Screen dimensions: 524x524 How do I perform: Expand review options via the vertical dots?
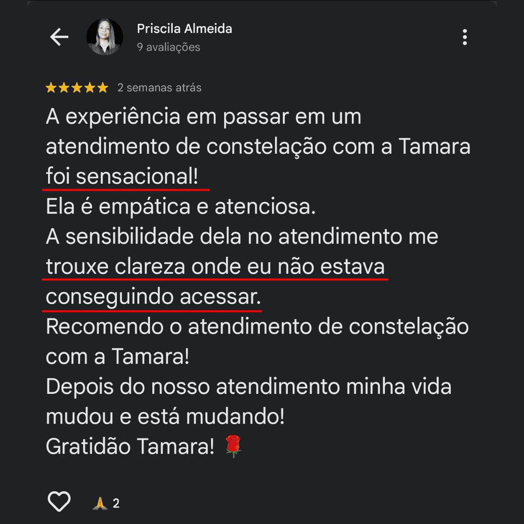(465, 37)
